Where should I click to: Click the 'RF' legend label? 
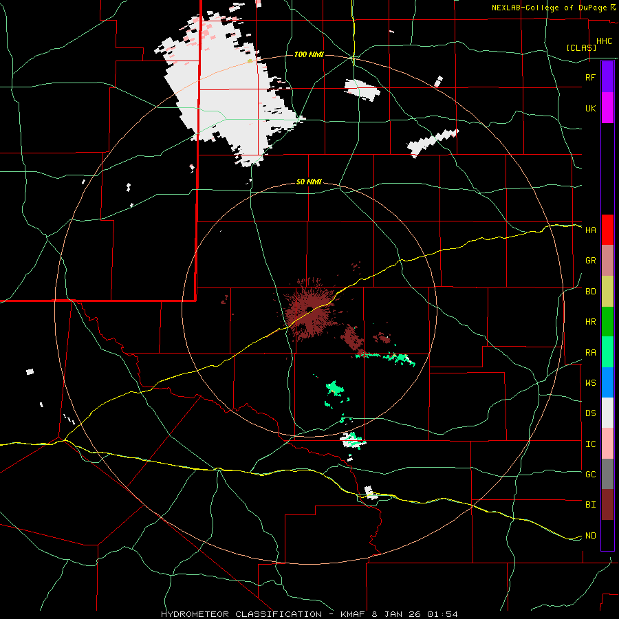pos(590,77)
